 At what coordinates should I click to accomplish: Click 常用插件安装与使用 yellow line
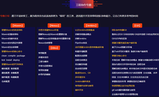coord(84,86)
